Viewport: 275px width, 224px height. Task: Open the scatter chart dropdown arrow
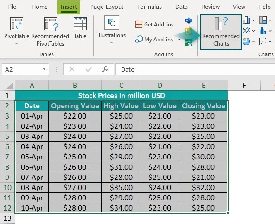pyautogui.click(x=270, y=42)
